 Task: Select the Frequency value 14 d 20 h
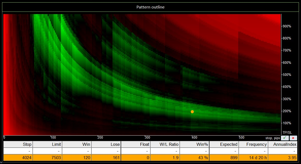253,158
